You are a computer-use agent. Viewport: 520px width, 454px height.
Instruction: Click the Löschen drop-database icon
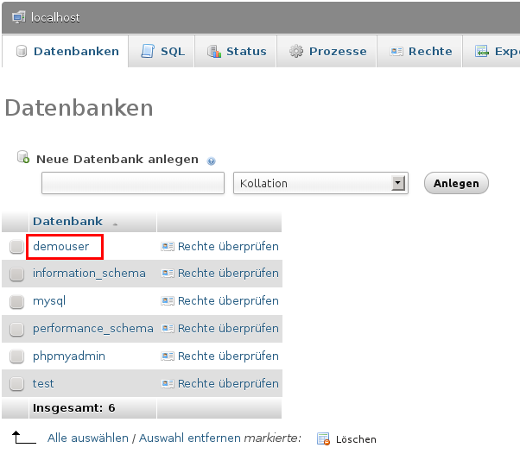pos(323,438)
